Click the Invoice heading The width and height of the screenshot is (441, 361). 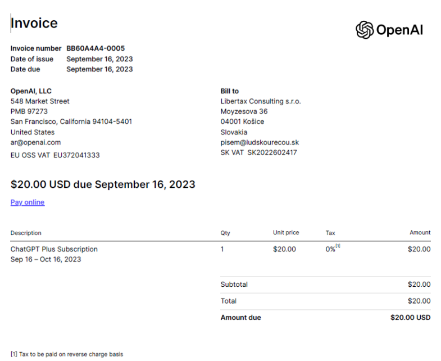pos(34,23)
